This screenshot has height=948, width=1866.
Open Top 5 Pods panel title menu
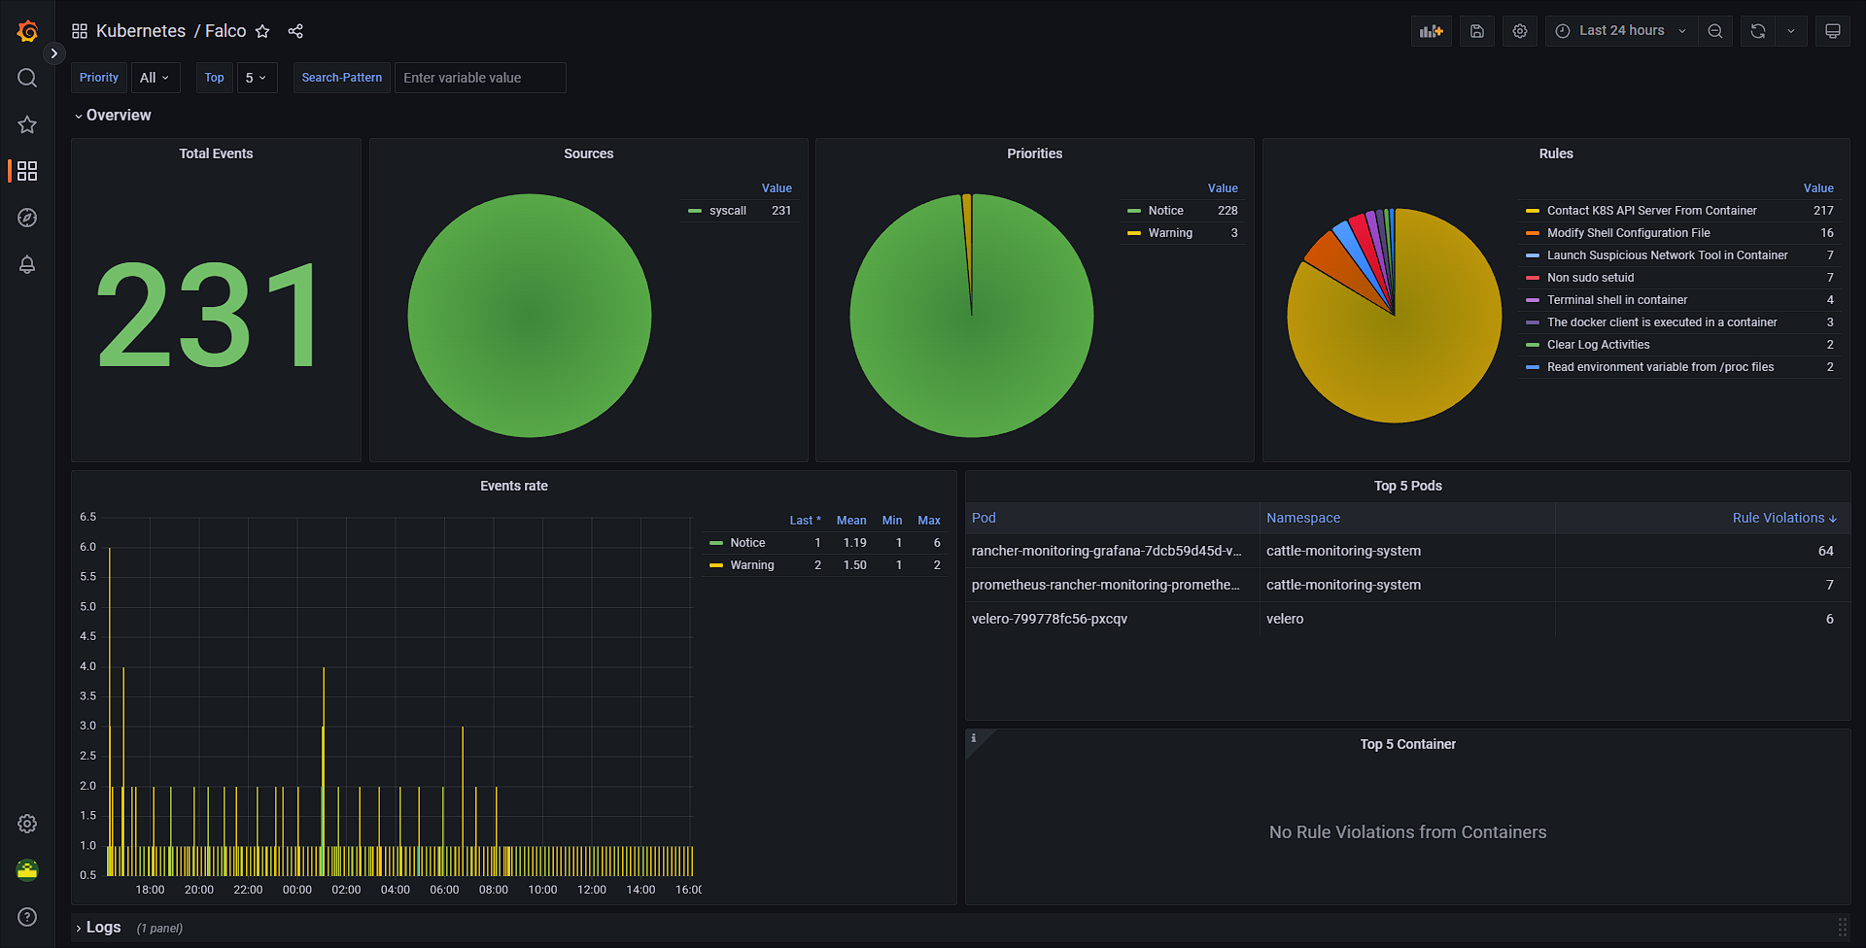click(x=1408, y=486)
